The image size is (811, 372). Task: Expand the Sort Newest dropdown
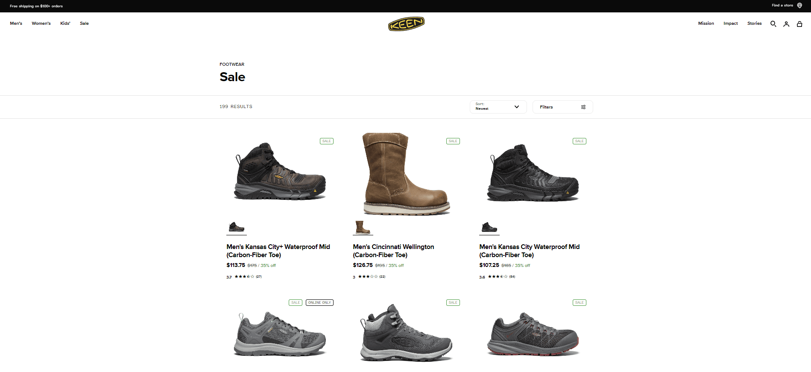[x=498, y=107]
